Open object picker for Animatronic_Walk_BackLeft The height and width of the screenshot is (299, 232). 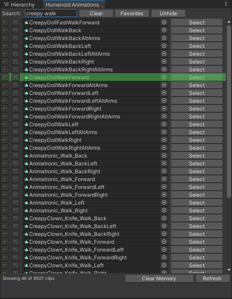click(164, 163)
